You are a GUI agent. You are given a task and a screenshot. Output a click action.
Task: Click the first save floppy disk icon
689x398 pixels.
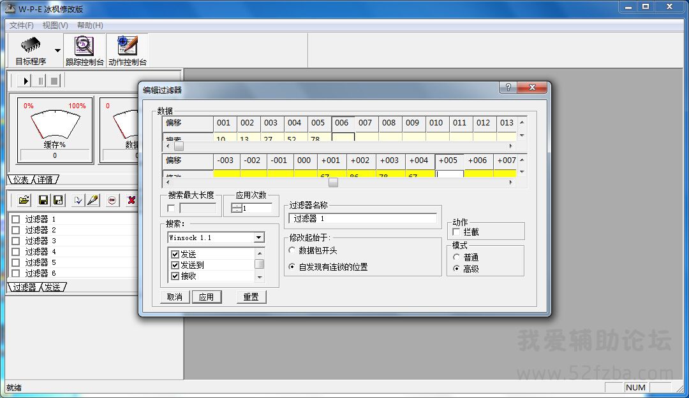coord(43,200)
